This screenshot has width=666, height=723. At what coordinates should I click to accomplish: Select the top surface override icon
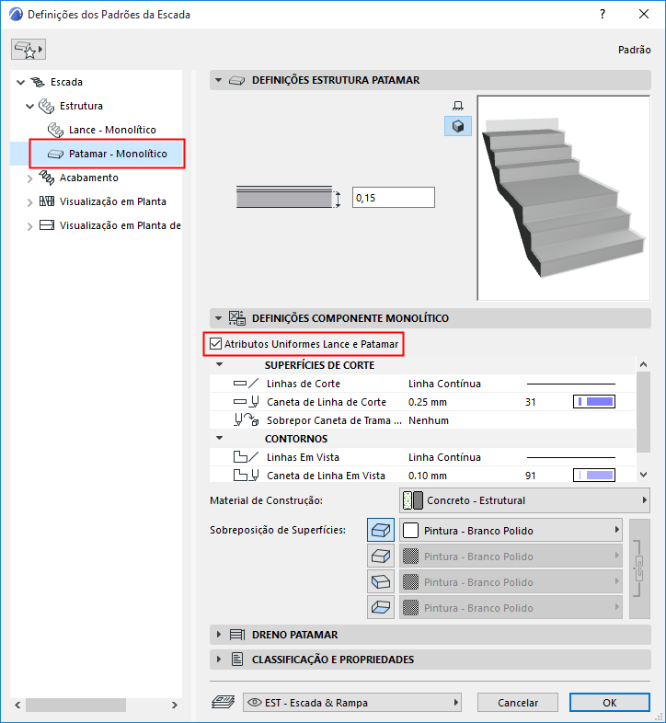tap(381, 530)
